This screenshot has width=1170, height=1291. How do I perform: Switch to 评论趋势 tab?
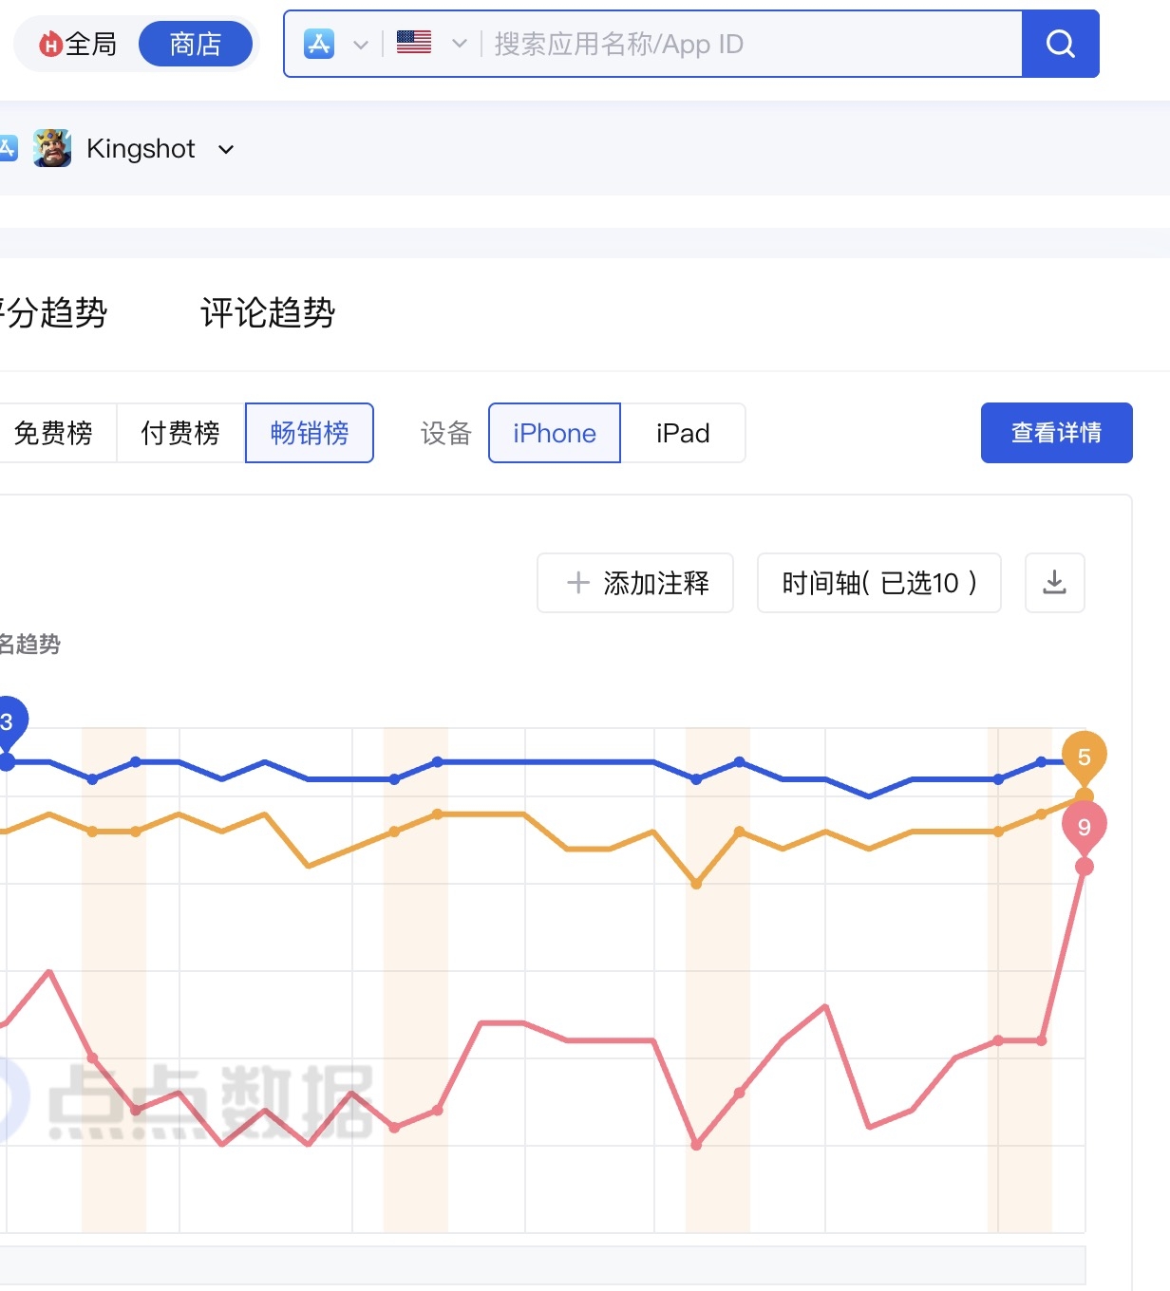(268, 312)
